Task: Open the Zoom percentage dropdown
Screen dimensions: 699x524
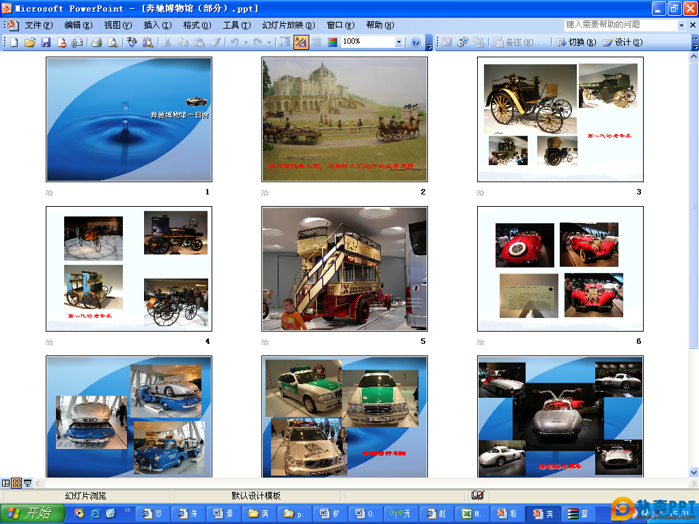Action: [399, 42]
